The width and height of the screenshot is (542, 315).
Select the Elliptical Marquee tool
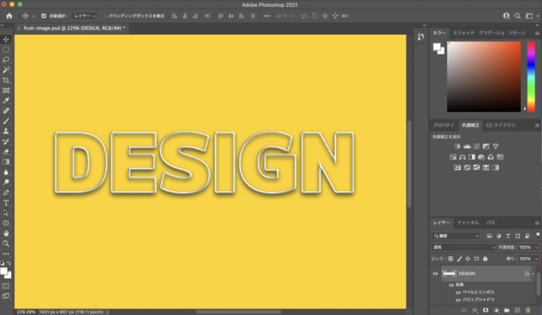tap(6, 50)
